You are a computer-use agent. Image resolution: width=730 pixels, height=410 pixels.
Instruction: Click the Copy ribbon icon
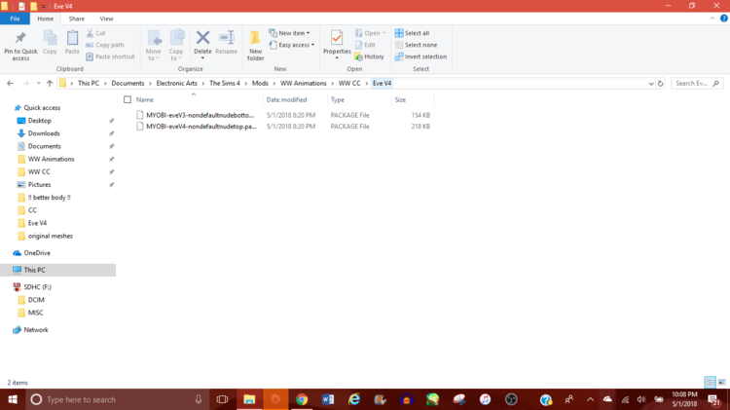[x=50, y=38]
